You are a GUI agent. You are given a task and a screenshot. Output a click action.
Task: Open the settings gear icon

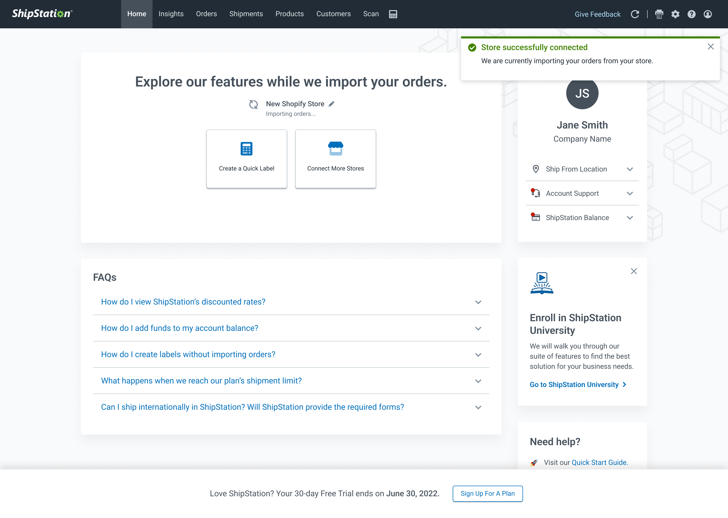pos(675,14)
